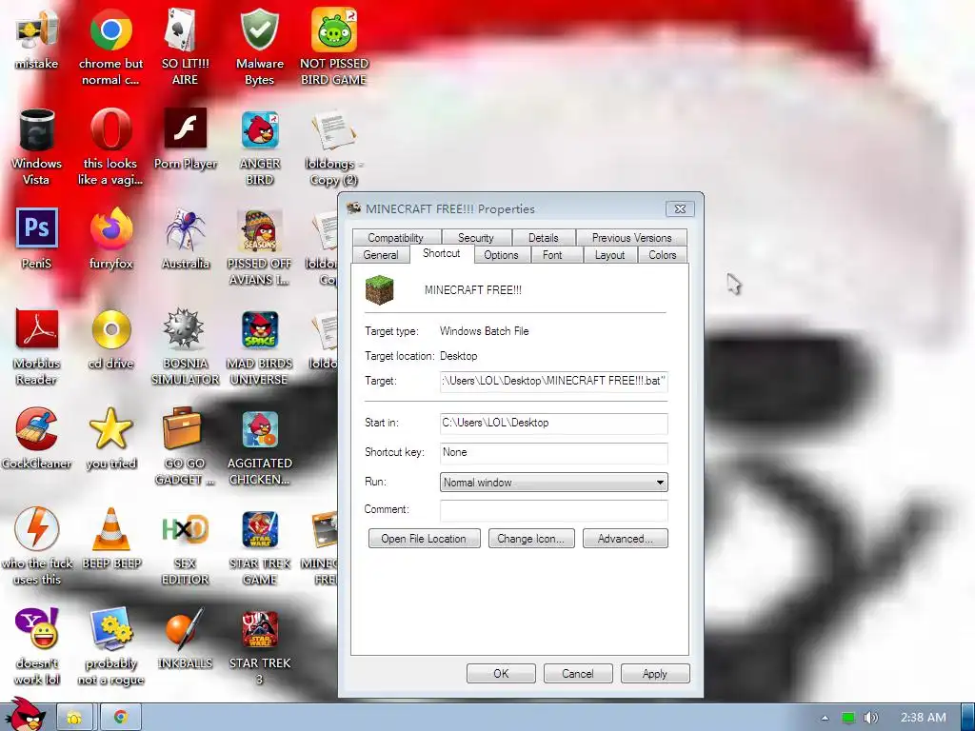Click the Target path field

pyautogui.click(x=553, y=381)
